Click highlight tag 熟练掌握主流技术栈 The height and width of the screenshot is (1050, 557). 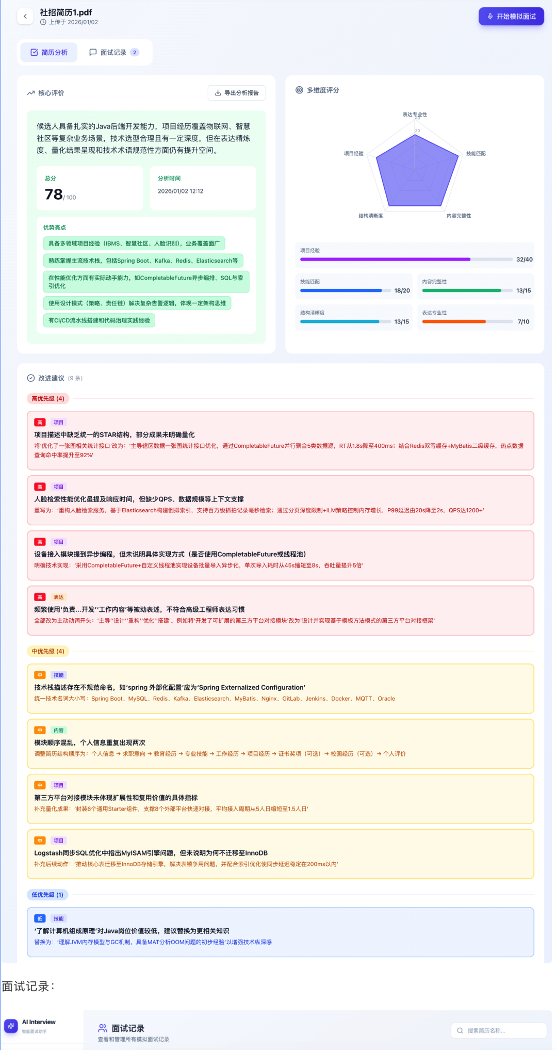143,261
